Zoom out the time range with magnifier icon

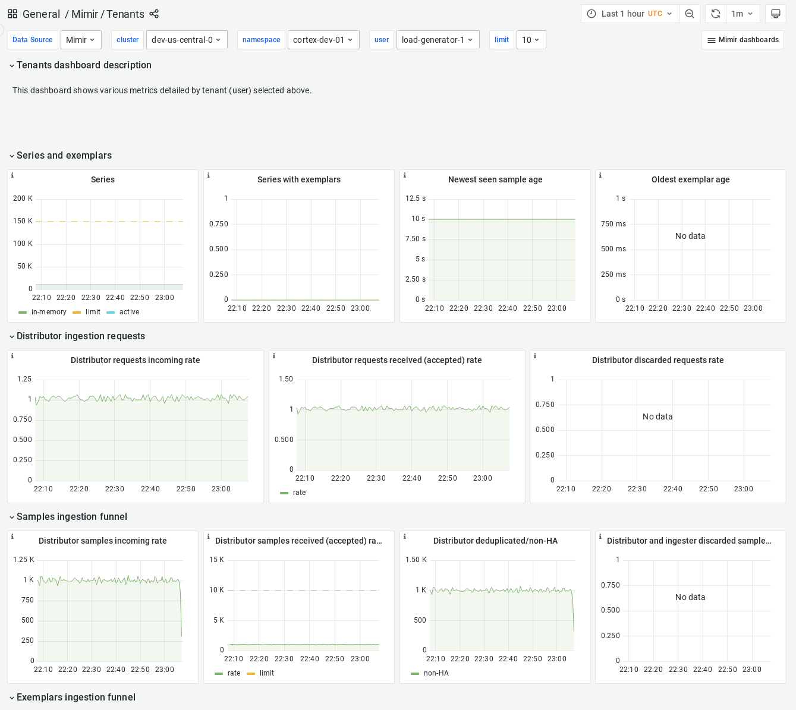(689, 13)
